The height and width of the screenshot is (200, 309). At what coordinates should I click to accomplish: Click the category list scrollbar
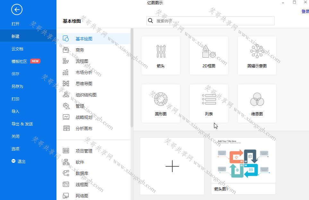132,78
